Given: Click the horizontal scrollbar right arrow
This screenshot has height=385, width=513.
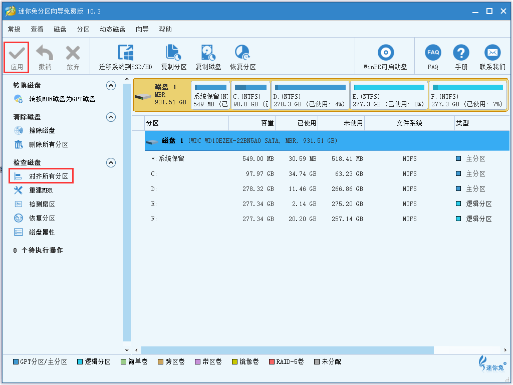Looking at the screenshot, I should pos(506,350).
